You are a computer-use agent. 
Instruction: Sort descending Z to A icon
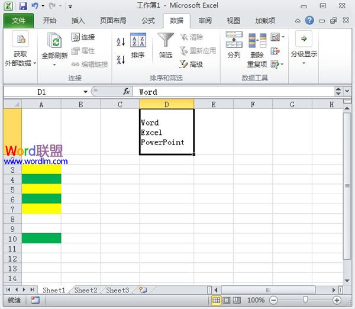[121, 60]
